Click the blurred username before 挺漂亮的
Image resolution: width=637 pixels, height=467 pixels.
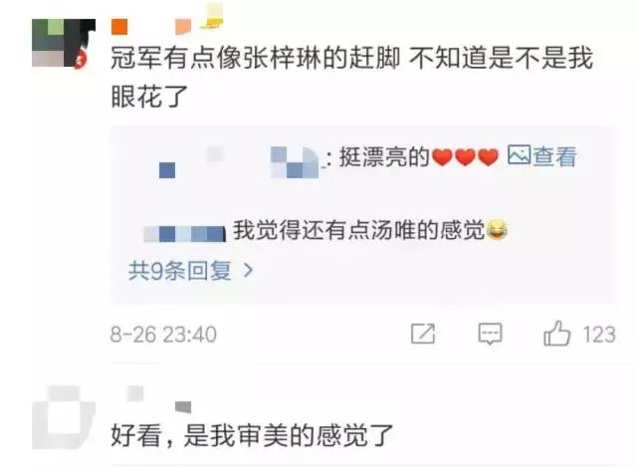[239, 161]
